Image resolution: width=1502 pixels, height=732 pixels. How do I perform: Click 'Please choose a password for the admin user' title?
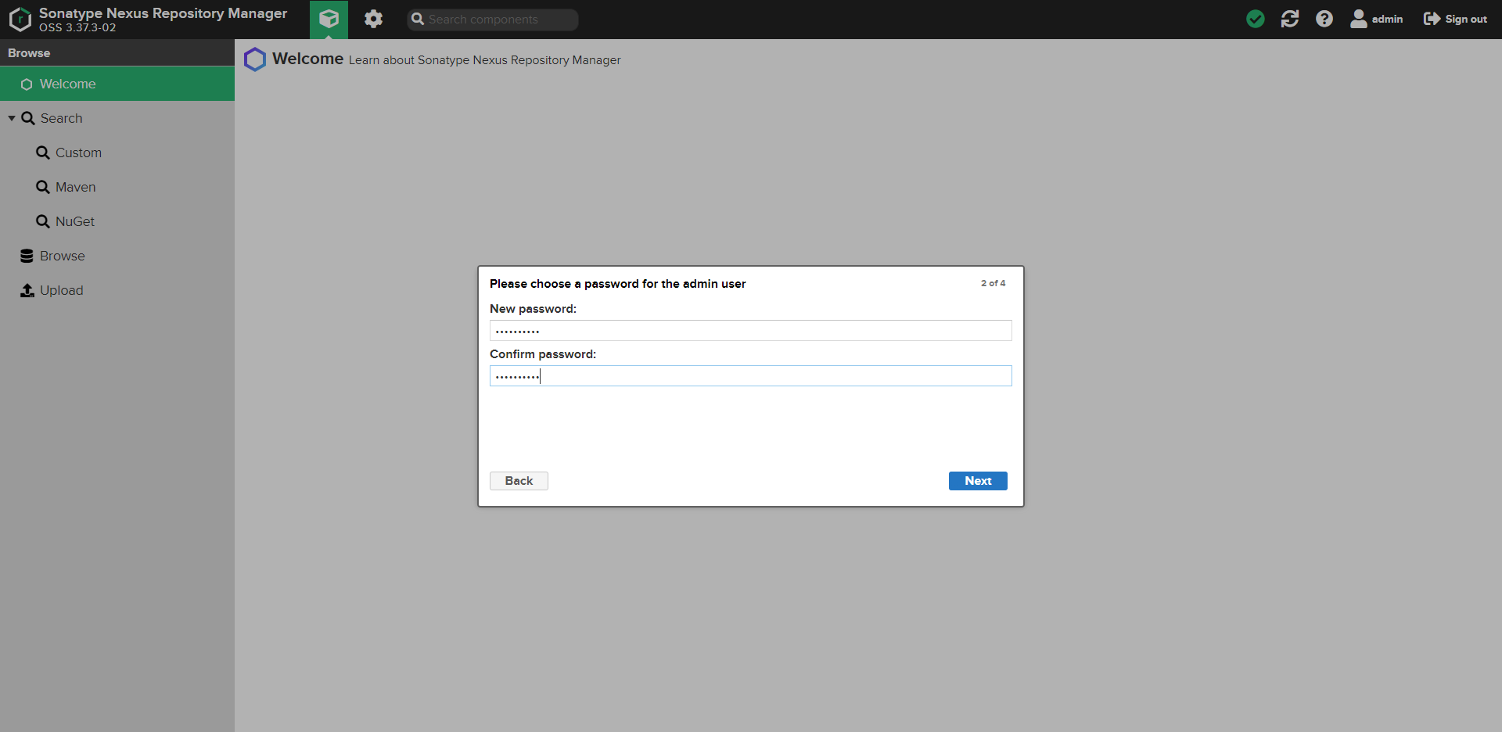(x=618, y=284)
